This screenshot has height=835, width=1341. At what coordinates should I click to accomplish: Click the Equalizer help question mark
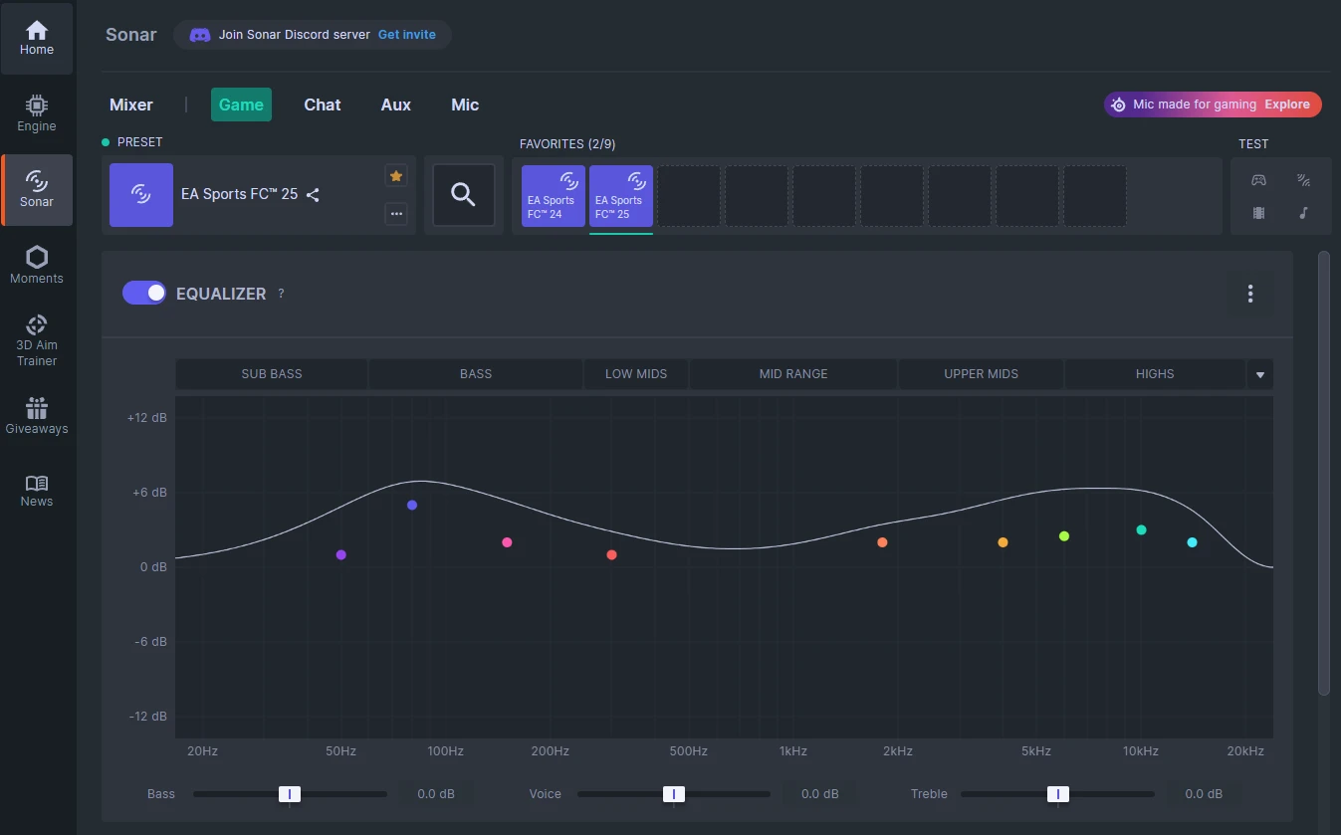(281, 294)
